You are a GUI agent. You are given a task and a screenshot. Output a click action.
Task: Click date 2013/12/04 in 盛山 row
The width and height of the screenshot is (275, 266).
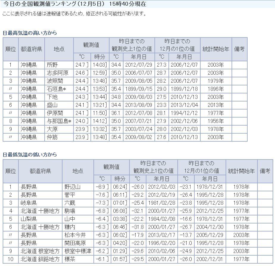coord(184,105)
